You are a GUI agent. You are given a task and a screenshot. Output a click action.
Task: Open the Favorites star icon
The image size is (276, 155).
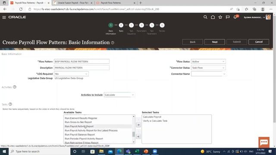click(x=220, y=17)
